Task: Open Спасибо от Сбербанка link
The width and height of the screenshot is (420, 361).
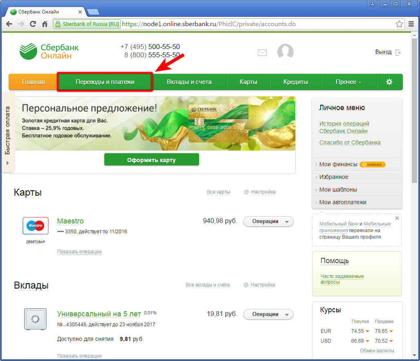Action: 350,142
